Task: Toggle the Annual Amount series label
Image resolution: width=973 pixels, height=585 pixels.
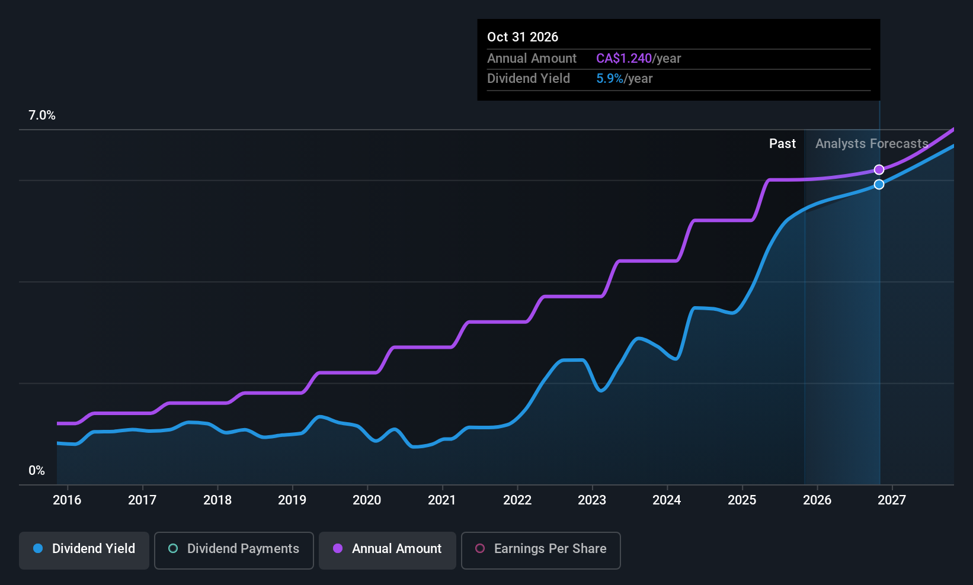Action: click(x=396, y=548)
